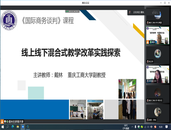Click muted mic icon on 张正奕 tile

(x=147, y=61)
